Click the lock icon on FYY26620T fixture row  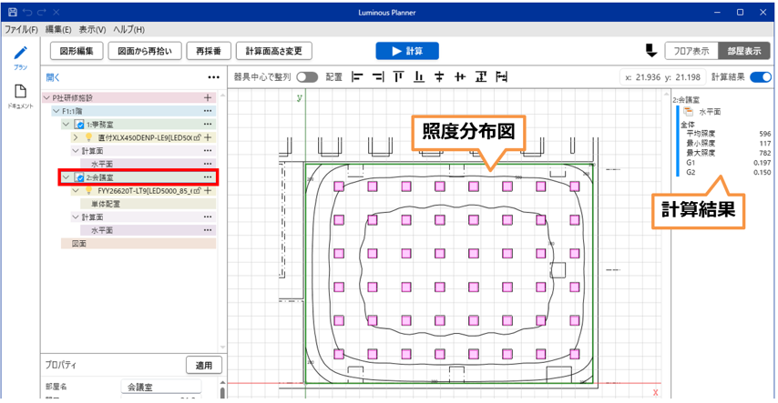pos(197,191)
